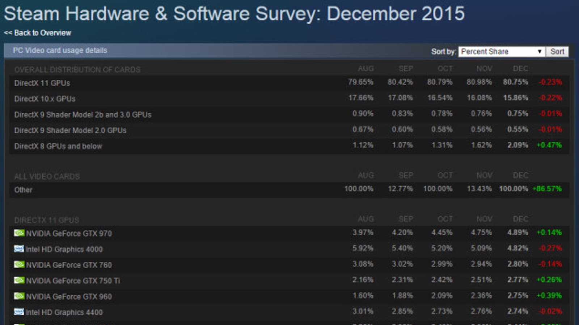Image resolution: width=579 pixels, height=325 pixels.
Task: Open the Sort by Percent Share dropdown
Action: coord(501,52)
